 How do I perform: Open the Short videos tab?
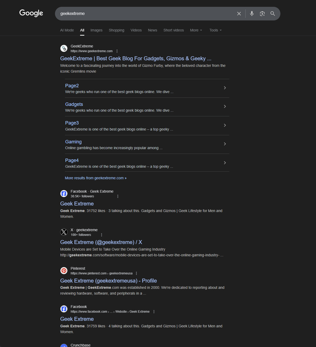[173, 30]
